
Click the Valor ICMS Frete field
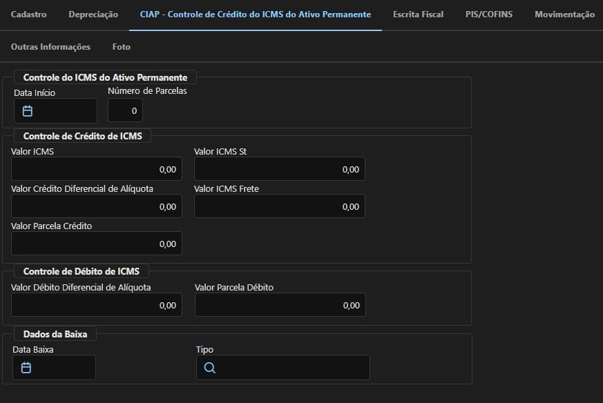(280, 206)
